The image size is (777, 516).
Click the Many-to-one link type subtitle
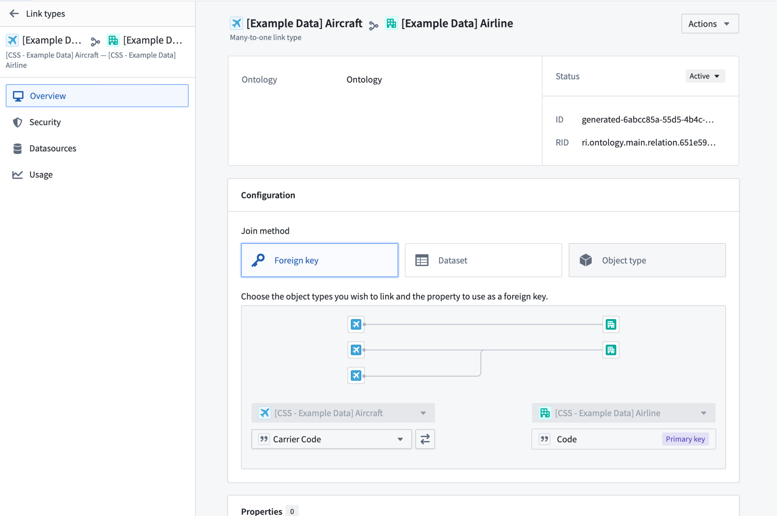pyautogui.click(x=266, y=37)
